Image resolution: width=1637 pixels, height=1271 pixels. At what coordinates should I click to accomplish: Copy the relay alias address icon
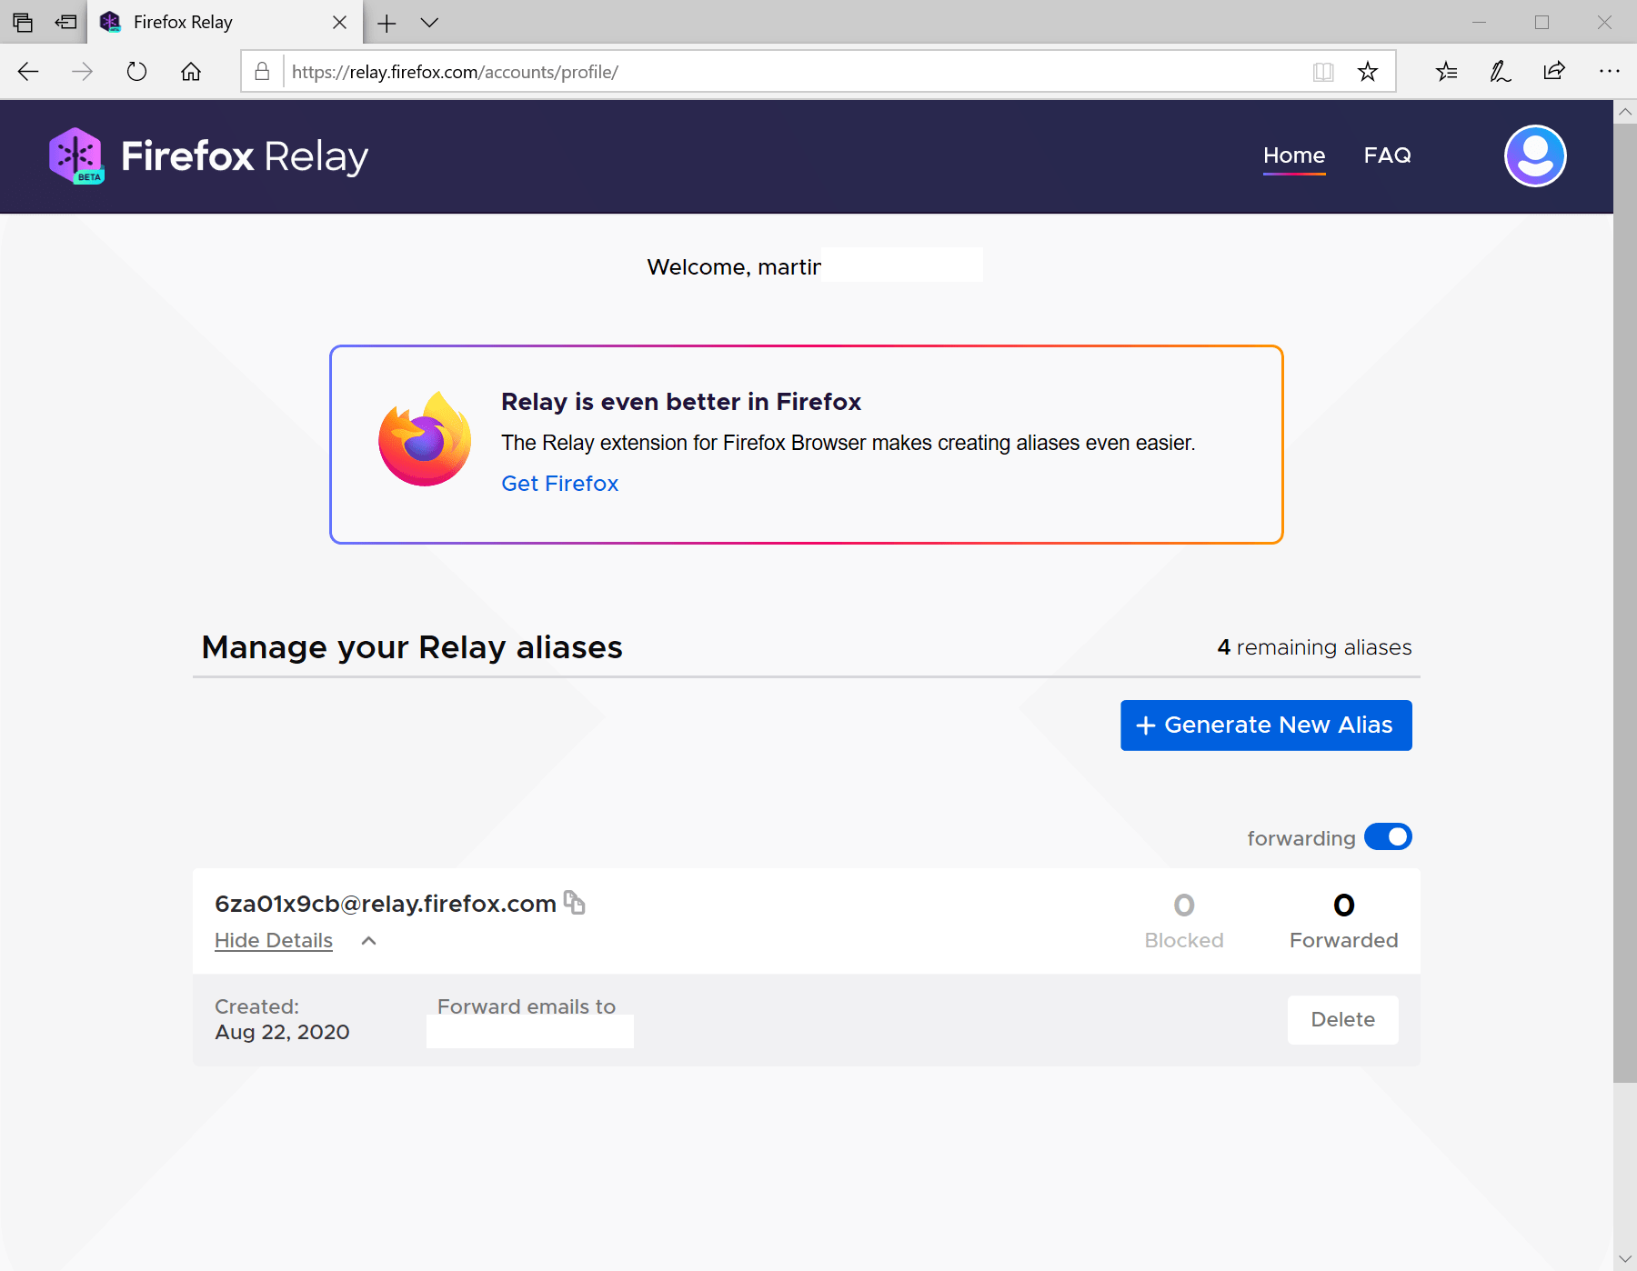[x=574, y=902]
